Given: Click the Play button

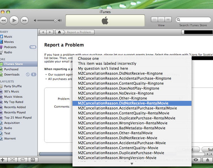Looking at the screenshot, I should click(14, 21).
